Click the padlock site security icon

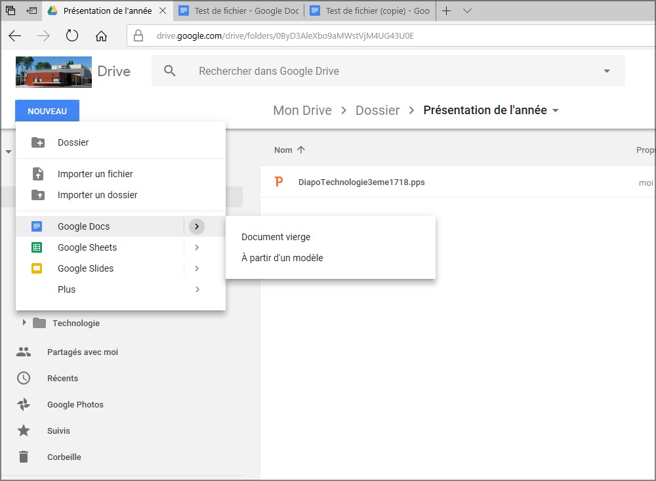[138, 35]
